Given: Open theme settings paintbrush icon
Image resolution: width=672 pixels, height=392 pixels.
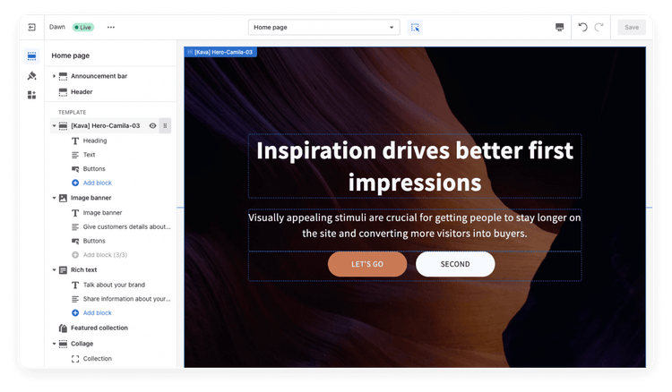Looking at the screenshot, I should click(32, 75).
